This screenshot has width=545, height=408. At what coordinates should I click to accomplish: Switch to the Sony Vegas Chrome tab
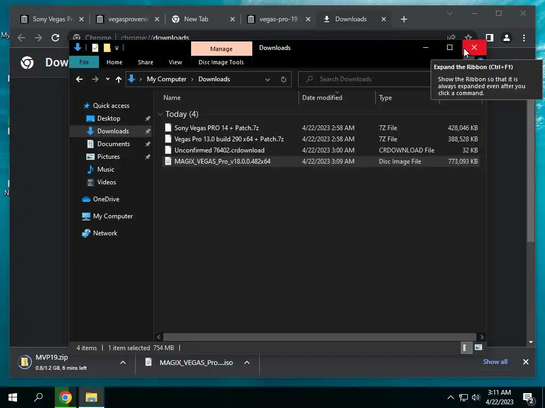(x=53, y=19)
